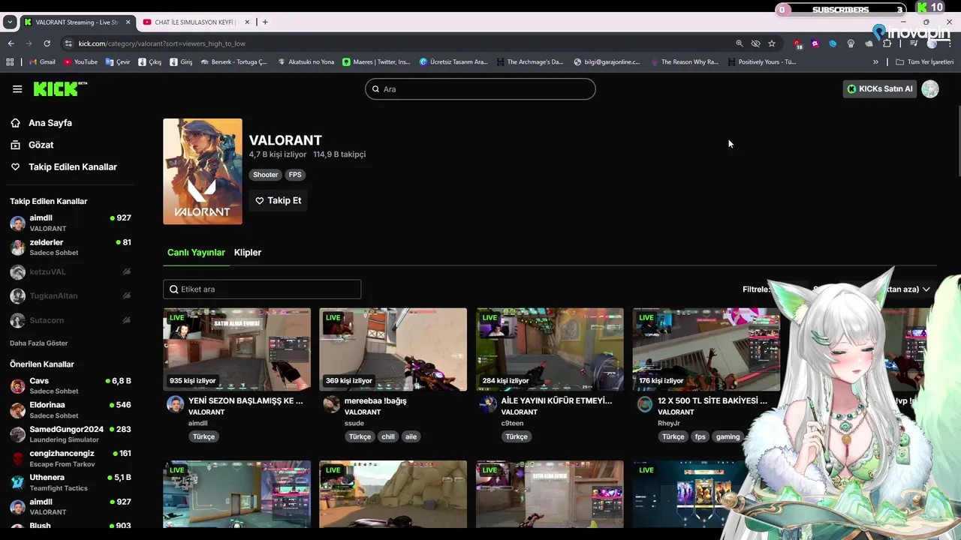Screen dimensions: 961x540
Task: Select the gaming tag on RheyJr stream
Action: click(x=728, y=436)
